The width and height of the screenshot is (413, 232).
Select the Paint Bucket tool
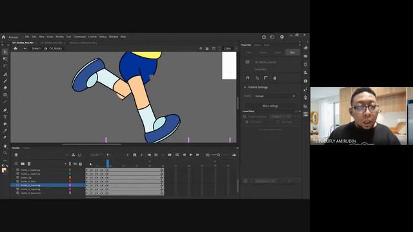click(5, 124)
